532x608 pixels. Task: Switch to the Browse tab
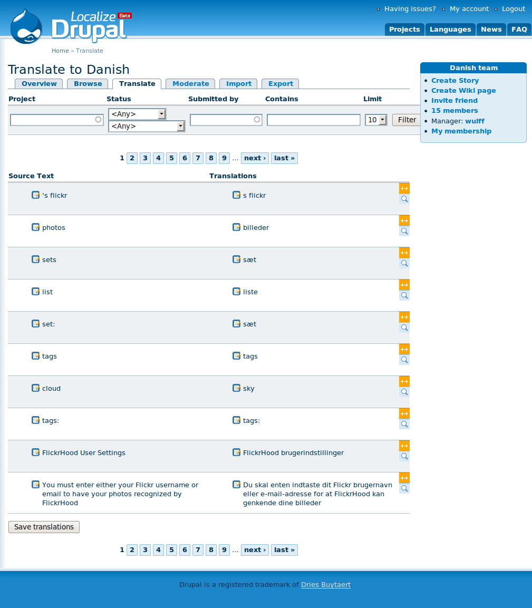point(88,84)
